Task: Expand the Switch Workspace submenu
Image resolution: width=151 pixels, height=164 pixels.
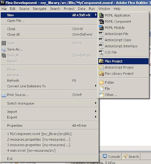Action: (x=96, y=103)
